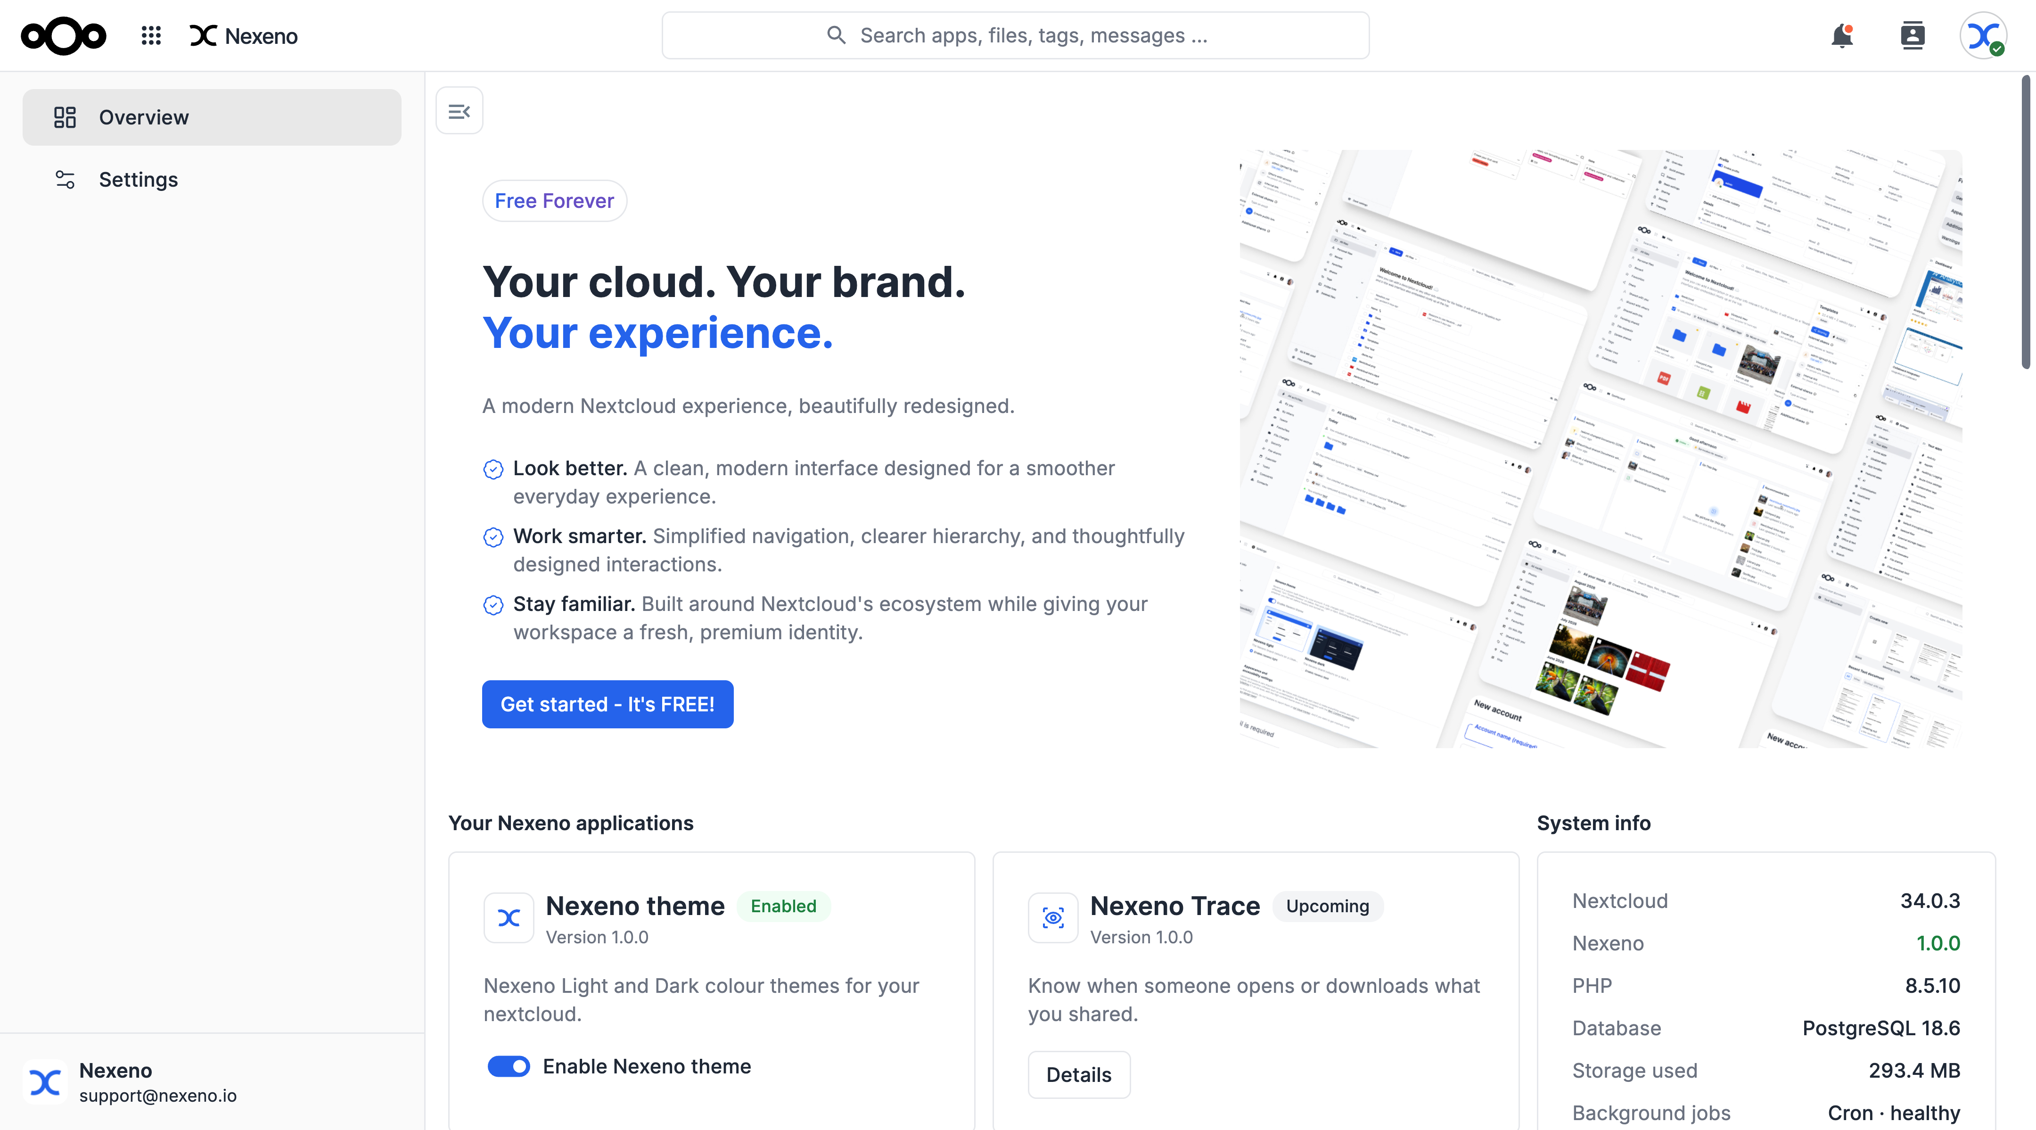Open the Nexeno app header link
The height and width of the screenshot is (1130, 2036).
(x=244, y=35)
